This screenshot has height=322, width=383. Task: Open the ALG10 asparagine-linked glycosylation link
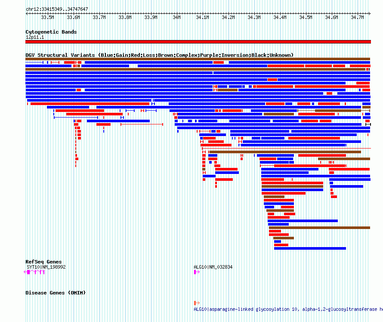pyautogui.click(x=288, y=309)
